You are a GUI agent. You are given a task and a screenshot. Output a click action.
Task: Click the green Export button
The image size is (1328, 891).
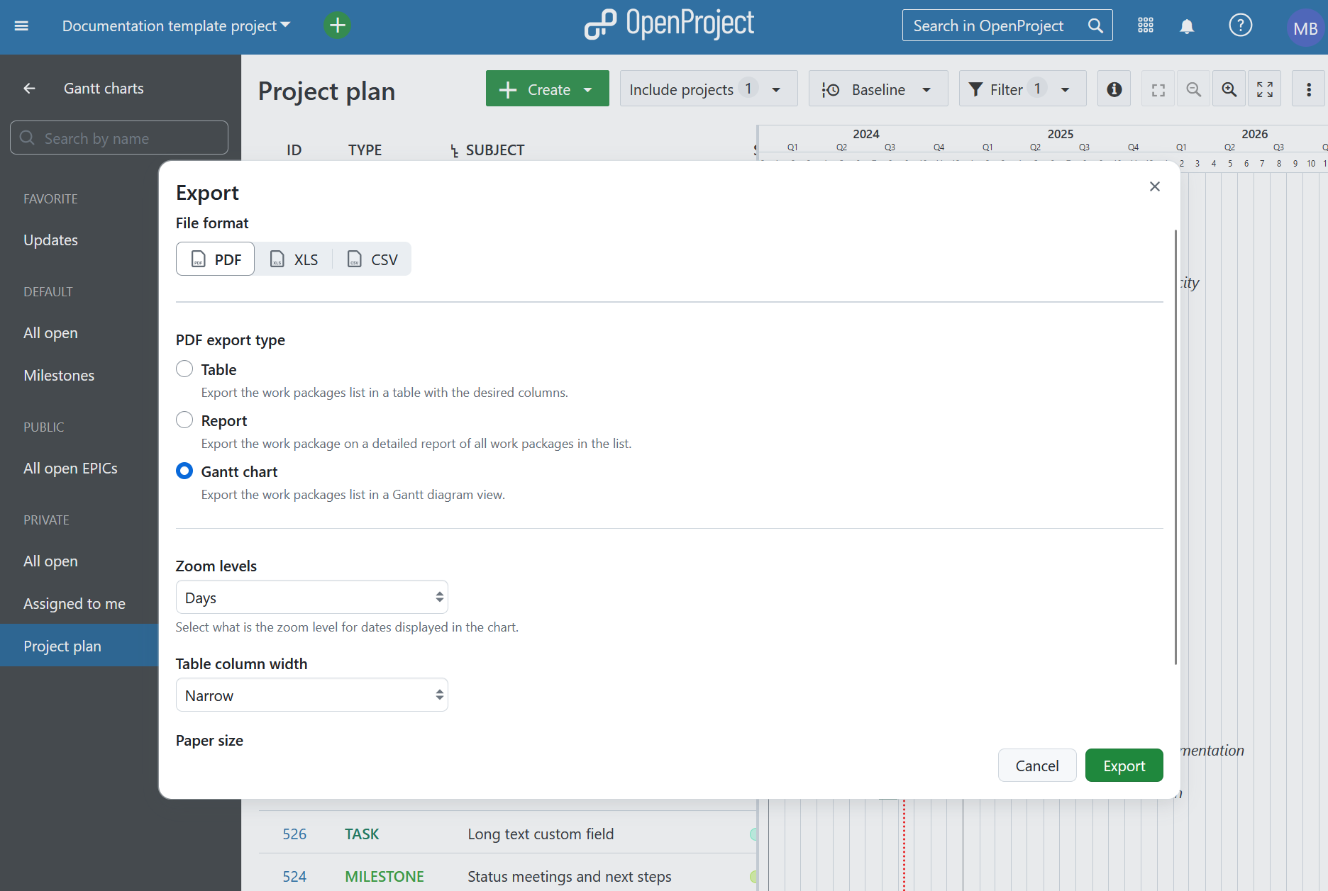(1124, 766)
